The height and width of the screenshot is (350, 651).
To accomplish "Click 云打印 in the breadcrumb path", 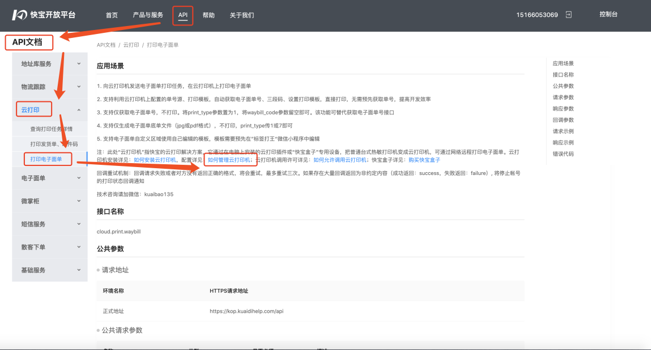I will click(131, 45).
